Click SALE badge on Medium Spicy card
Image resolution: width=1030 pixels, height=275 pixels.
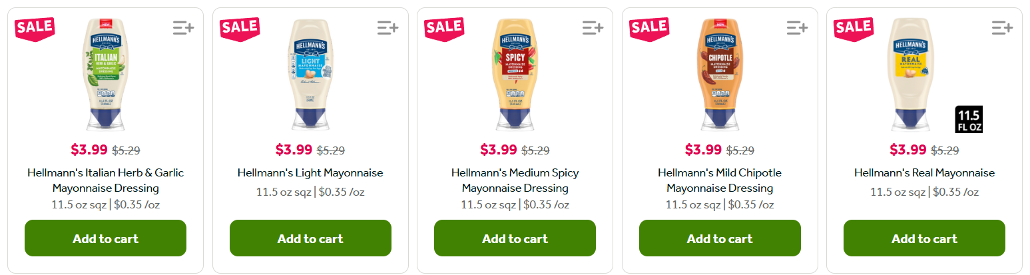coord(444,28)
